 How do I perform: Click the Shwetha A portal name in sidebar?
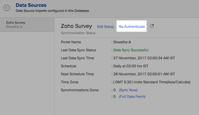14,27
